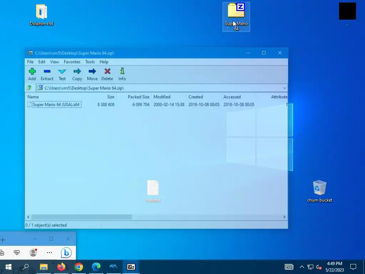
Task: Click the horizontal scrollbar right arrow
Action: (284, 217)
